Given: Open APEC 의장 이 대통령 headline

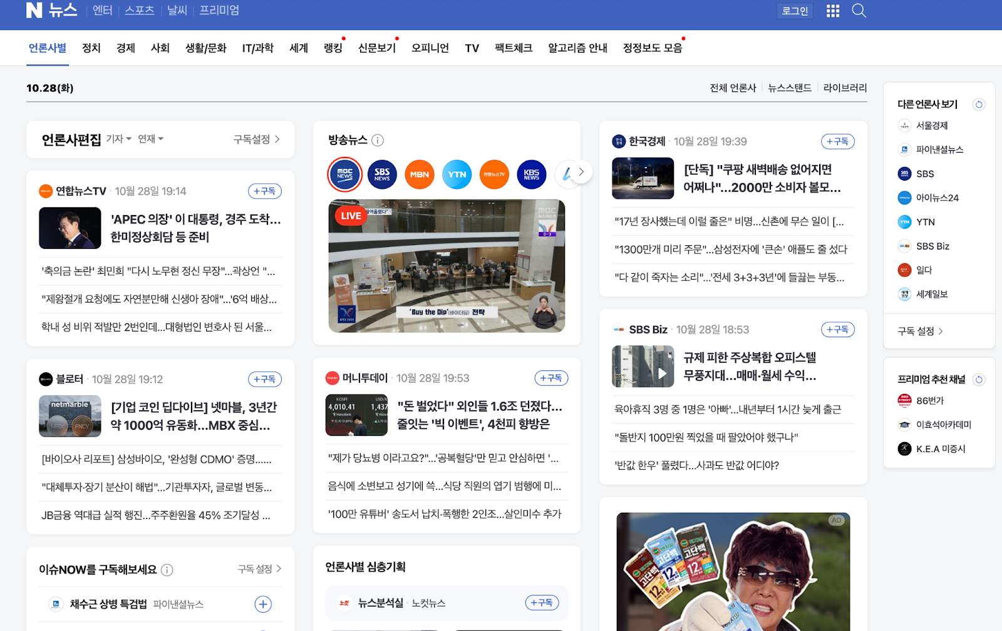Looking at the screenshot, I should [x=196, y=228].
